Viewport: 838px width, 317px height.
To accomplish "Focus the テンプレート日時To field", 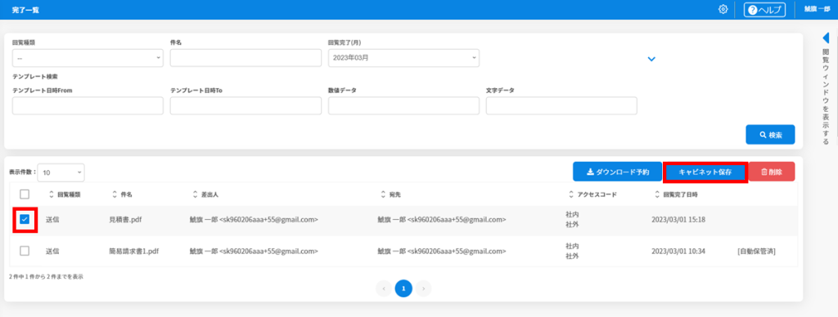I will (x=246, y=105).
